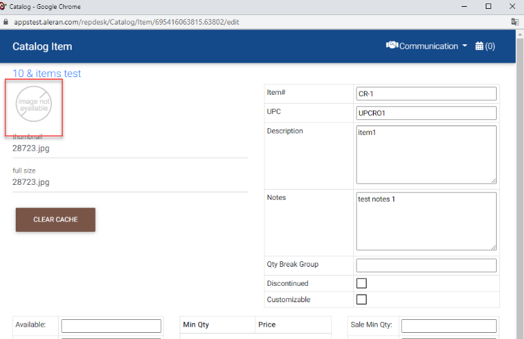Click the 'image not available' thumbnail
524x339 pixels.
tap(33, 104)
